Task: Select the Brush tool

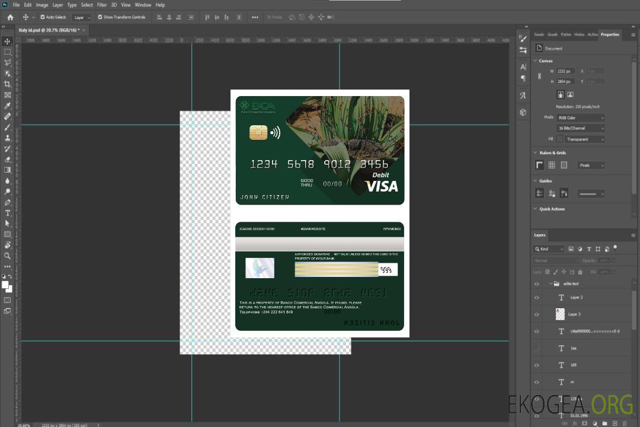Action: pos(7,128)
